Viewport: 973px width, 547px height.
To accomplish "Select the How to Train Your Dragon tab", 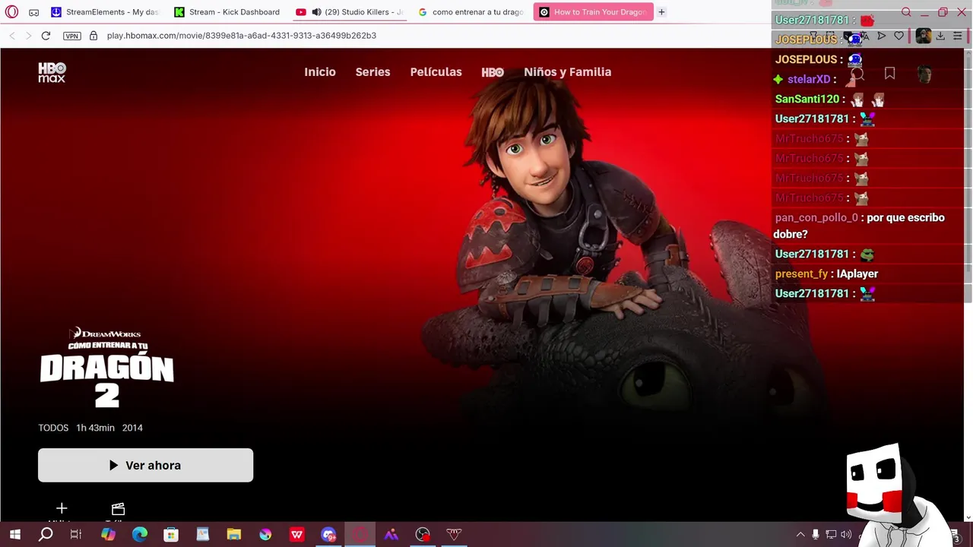I will coord(593,12).
